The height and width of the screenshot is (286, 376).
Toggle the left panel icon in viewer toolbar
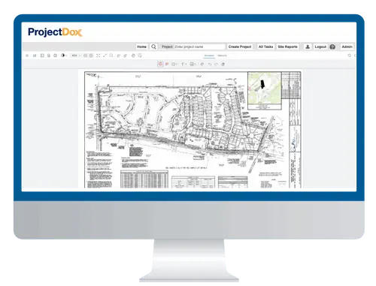point(27,56)
